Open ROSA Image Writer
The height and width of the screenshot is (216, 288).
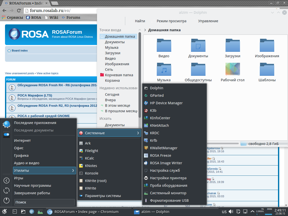166,163
